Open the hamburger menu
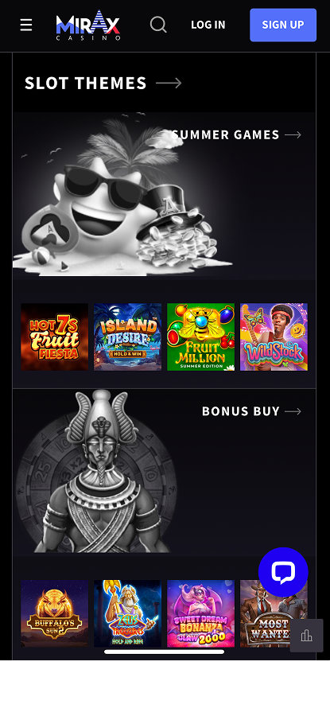The height and width of the screenshot is (720, 330). pyautogui.click(x=26, y=25)
